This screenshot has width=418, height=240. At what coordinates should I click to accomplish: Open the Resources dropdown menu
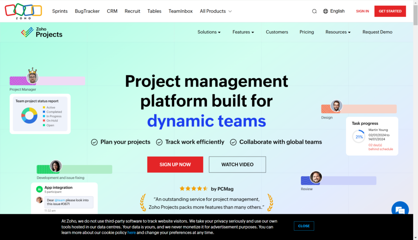pos(338,32)
